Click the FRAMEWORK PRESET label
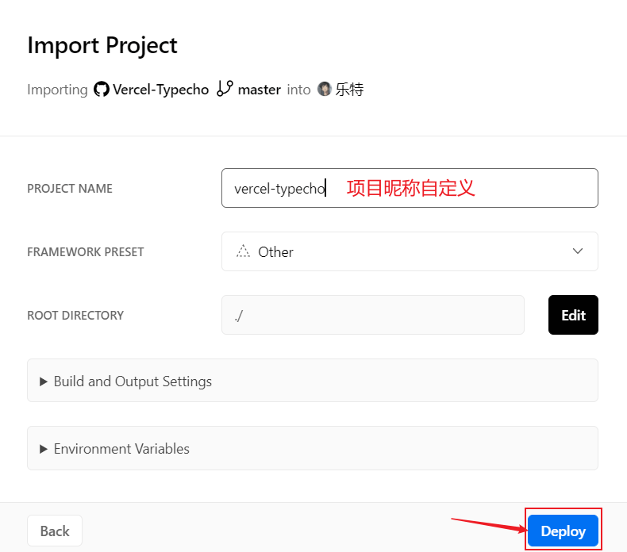Screen dimensions: 627x552 click(86, 251)
